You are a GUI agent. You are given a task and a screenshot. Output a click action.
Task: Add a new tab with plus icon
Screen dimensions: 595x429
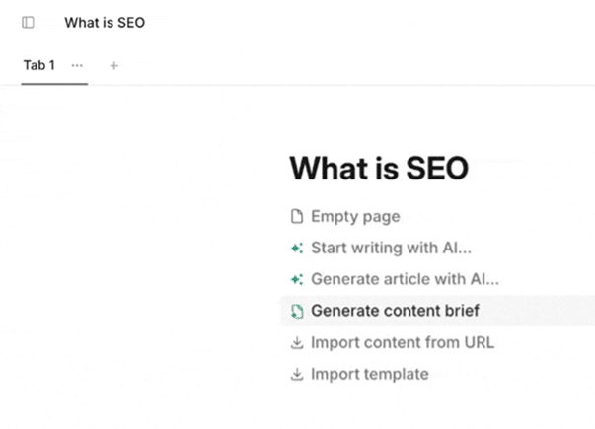pos(113,66)
